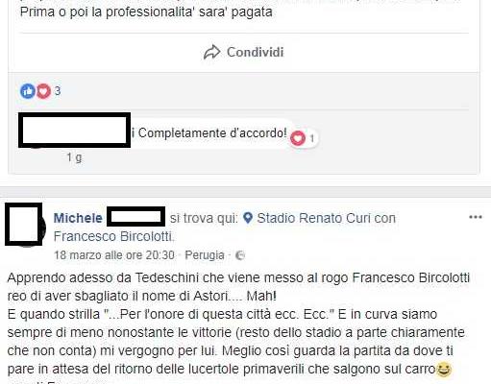Screen dimensions: 491x384
Task: Click the comment's reaction count of 1
Action: (x=312, y=138)
